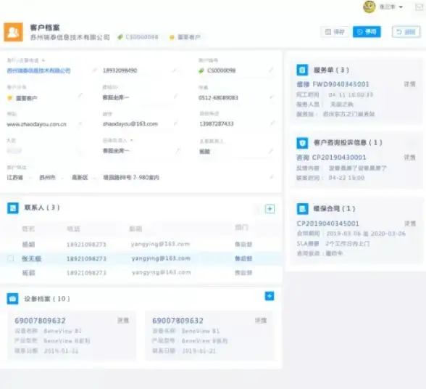
Task: Open 详情 link on right 69007809632 card
Action: [x=261, y=320]
